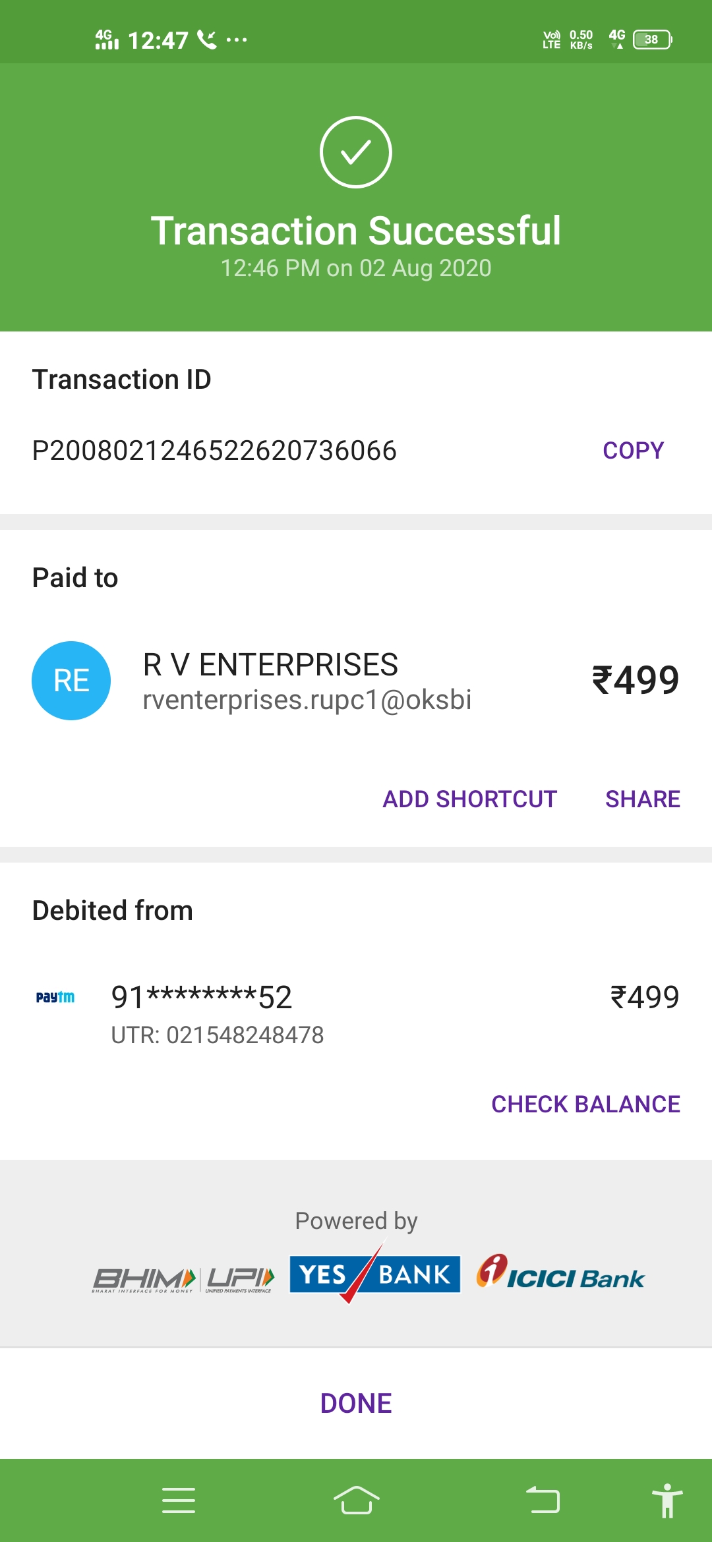Tap the R V ENTERPRISES name

click(x=270, y=664)
